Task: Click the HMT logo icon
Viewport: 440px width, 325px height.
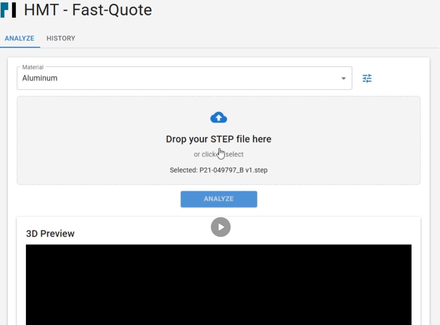Action: [x=8, y=10]
